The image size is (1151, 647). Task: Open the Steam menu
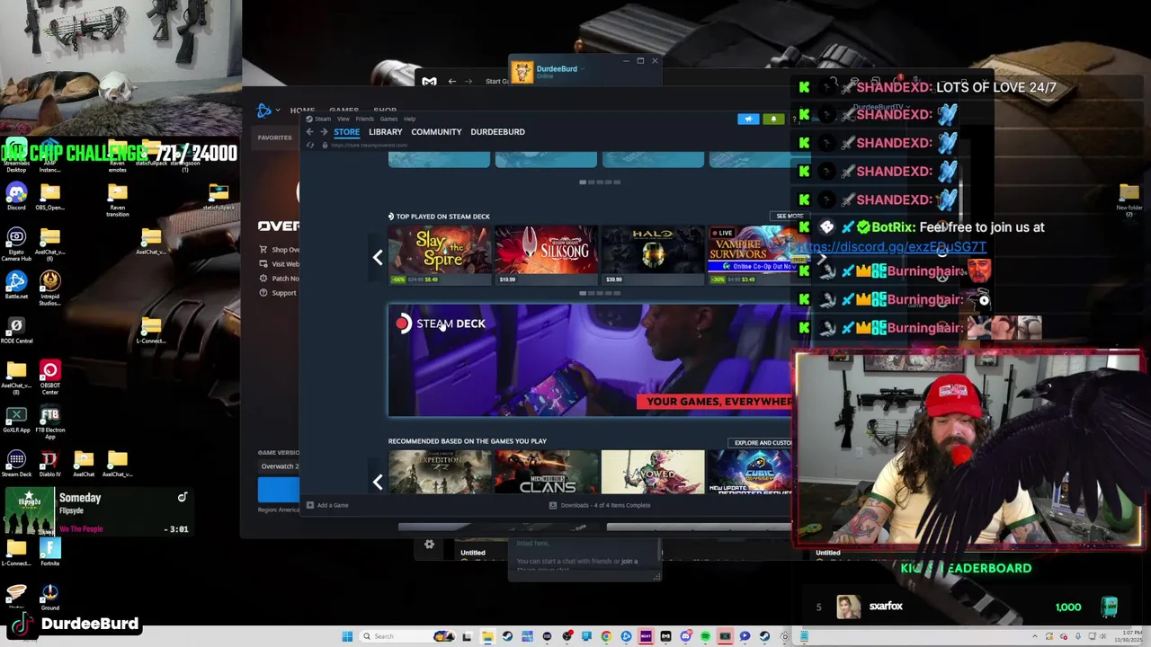319,119
